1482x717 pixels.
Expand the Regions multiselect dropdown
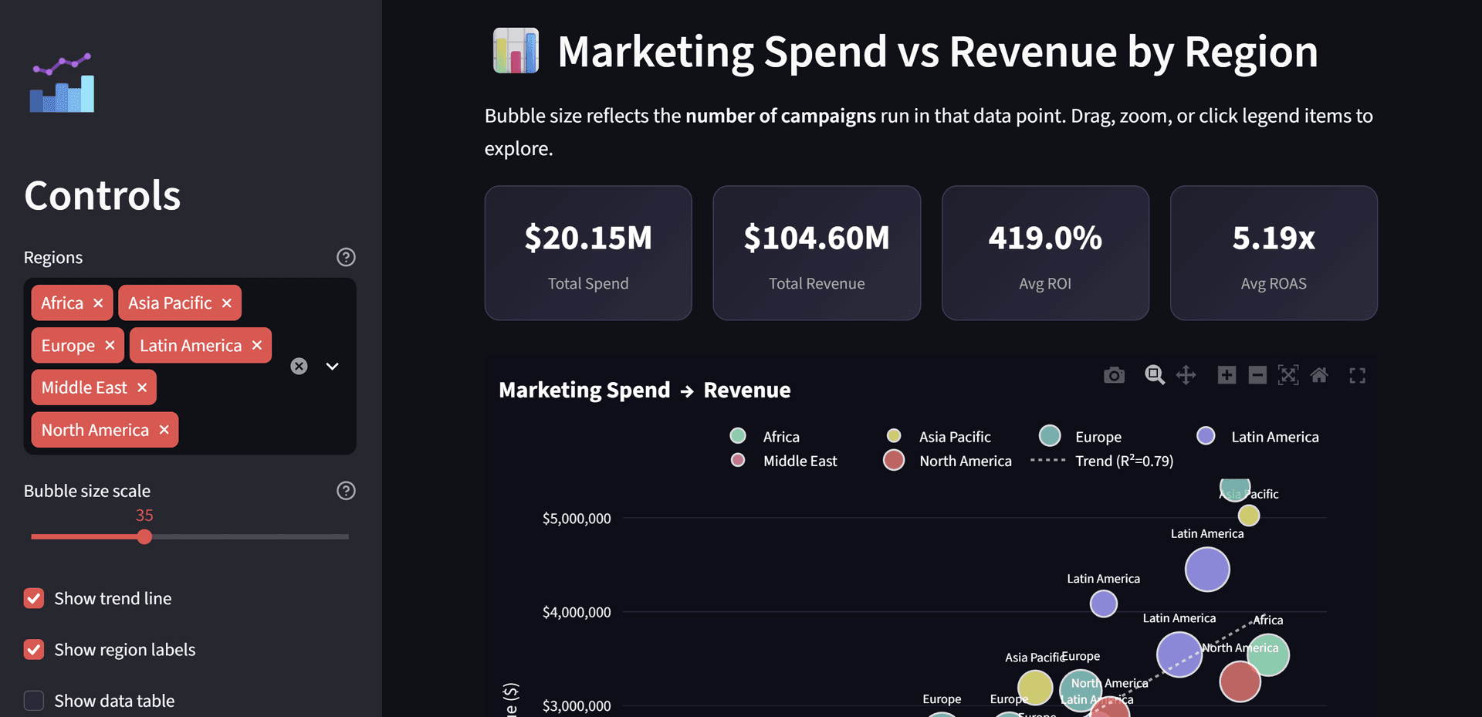(333, 366)
